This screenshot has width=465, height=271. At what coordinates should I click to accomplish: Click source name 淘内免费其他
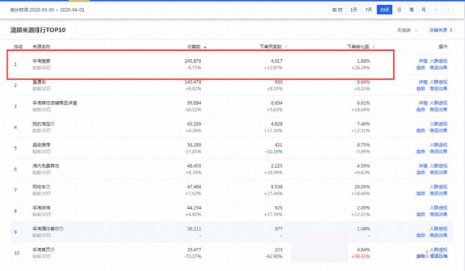pos(46,166)
